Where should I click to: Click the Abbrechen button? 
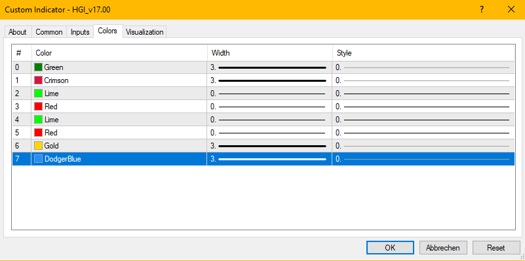pos(443,248)
